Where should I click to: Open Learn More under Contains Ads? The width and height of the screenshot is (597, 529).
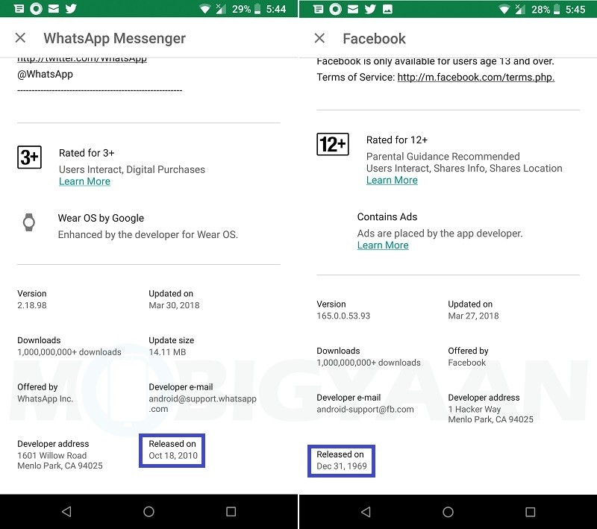pyautogui.click(x=383, y=245)
